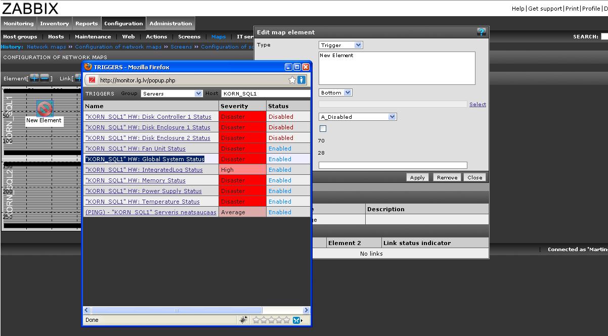
Task: Click the popup horizontal scrollbar thumb
Action: point(177,310)
